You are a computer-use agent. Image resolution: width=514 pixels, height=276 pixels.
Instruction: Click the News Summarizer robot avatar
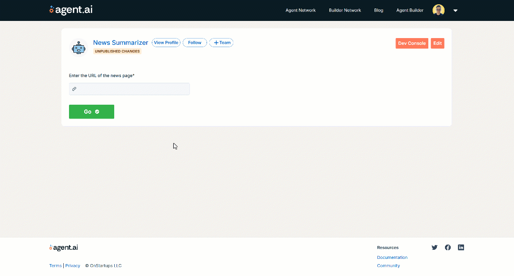[x=78, y=48]
